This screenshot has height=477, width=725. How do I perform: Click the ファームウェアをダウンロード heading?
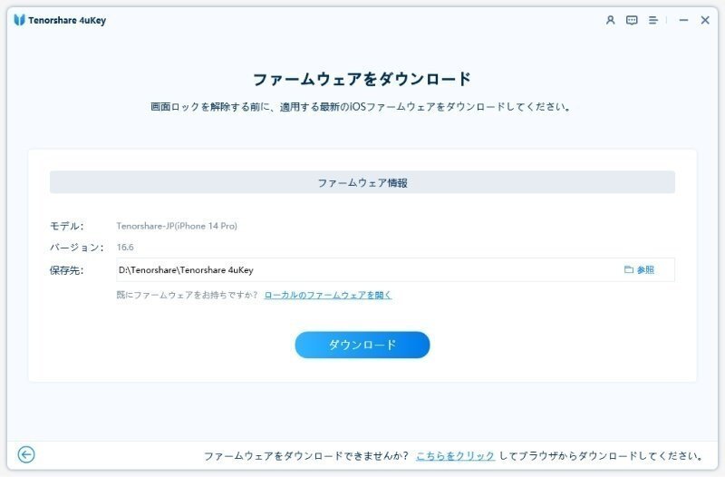coord(362,79)
